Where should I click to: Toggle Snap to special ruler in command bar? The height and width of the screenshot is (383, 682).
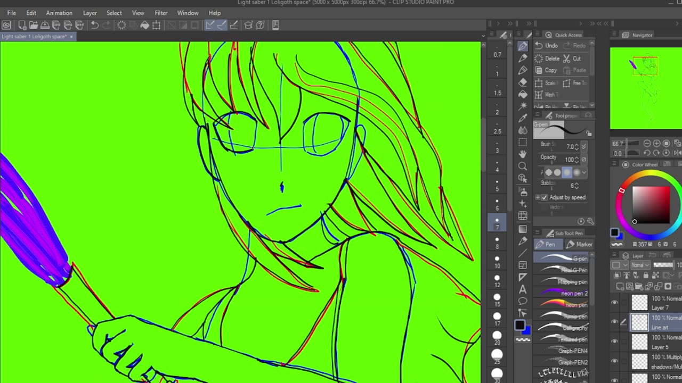222,25
